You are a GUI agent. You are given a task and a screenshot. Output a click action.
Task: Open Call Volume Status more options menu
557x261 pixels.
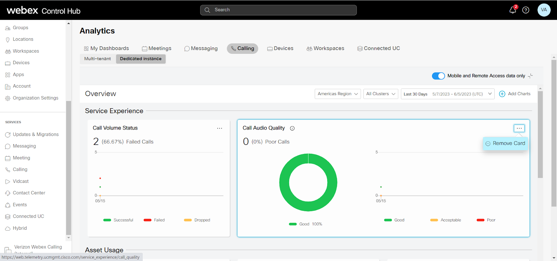click(219, 128)
